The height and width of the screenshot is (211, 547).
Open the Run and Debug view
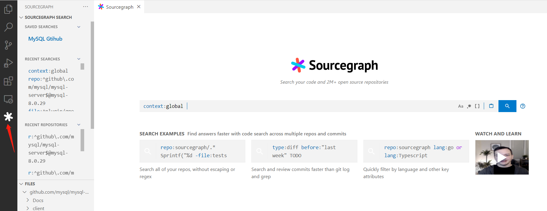coord(8,63)
